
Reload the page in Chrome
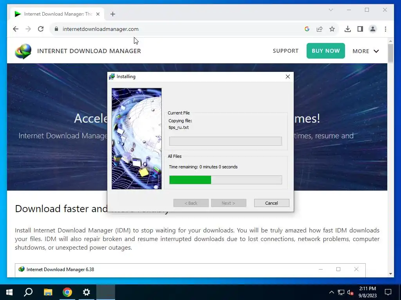[41, 29]
